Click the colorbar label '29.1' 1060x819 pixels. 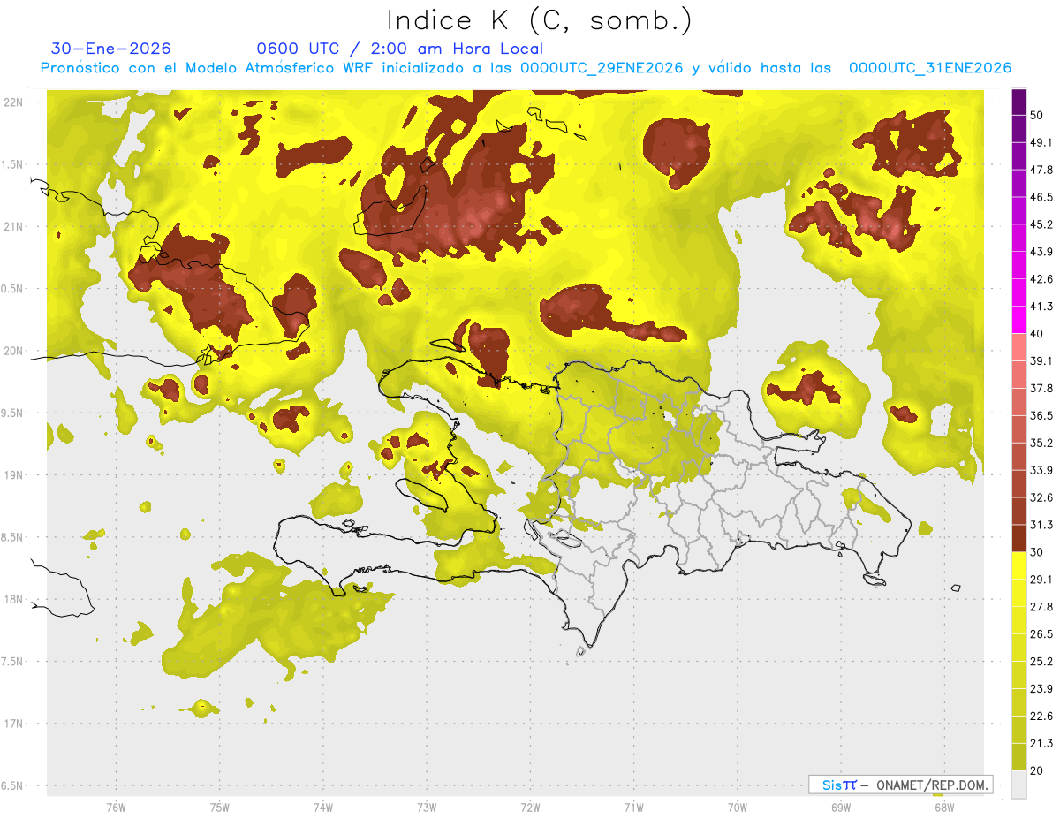[1041, 580]
